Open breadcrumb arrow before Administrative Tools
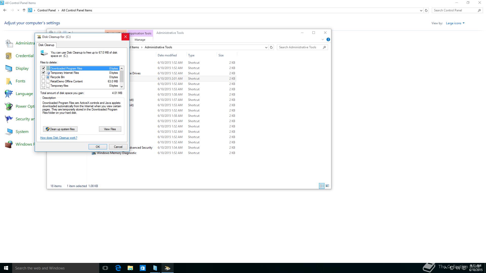The height and width of the screenshot is (273, 486). tap(142, 47)
